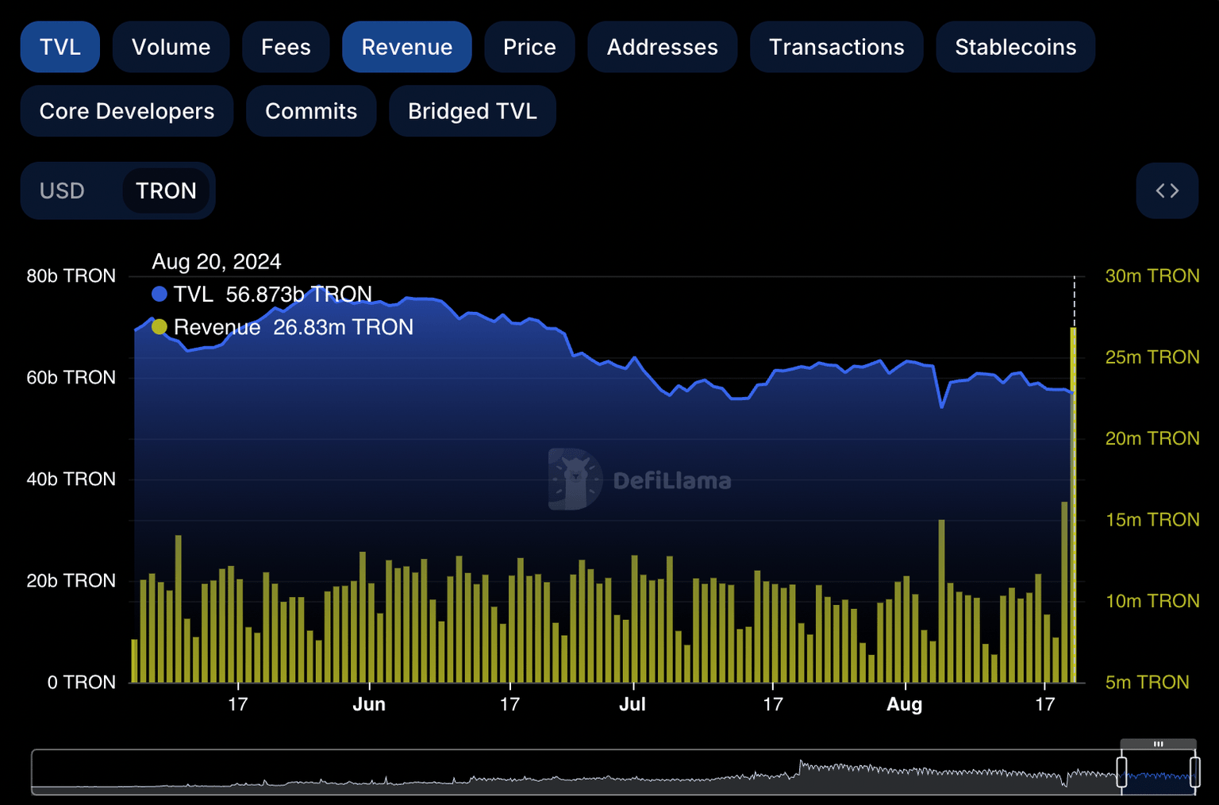The width and height of the screenshot is (1219, 805).
Task: Switch denomination to USD
Action: (x=62, y=191)
